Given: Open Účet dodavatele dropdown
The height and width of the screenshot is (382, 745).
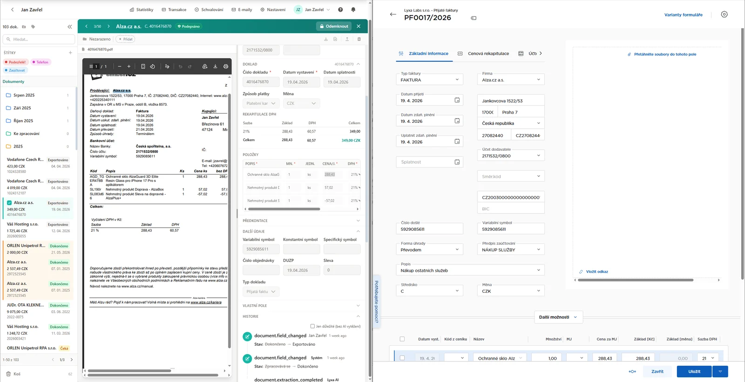Looking at the screenshot, I should pos(511,155).
